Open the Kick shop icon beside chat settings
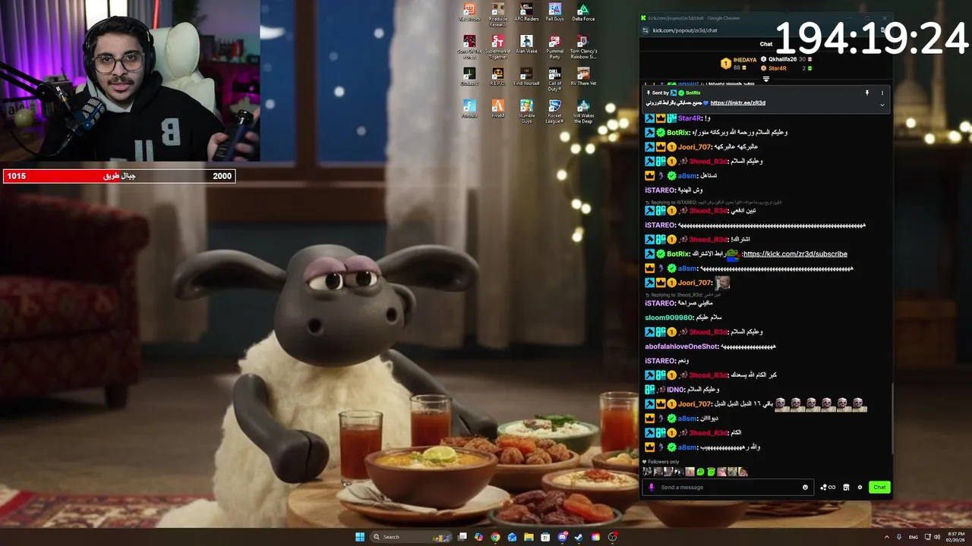The image size is (972, 546). pos(846,487)
